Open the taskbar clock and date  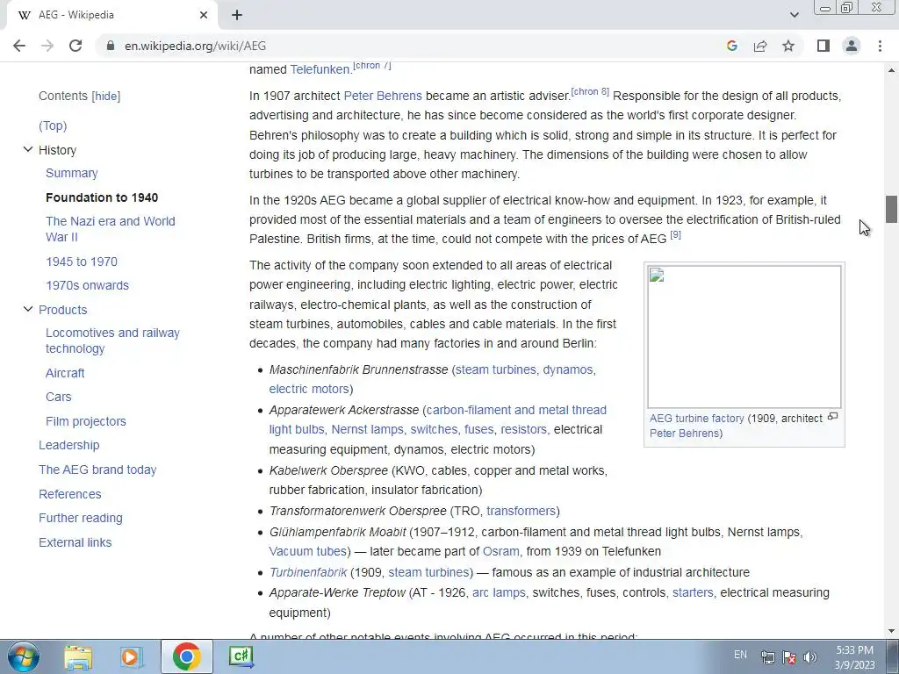tap(854, 657)
